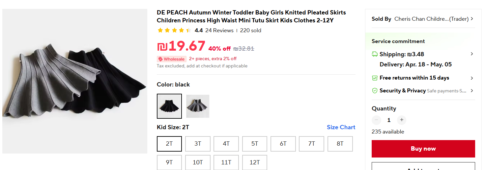Open seller details via Sold By chevron
The image size is (487, 170).
[472, 19]
